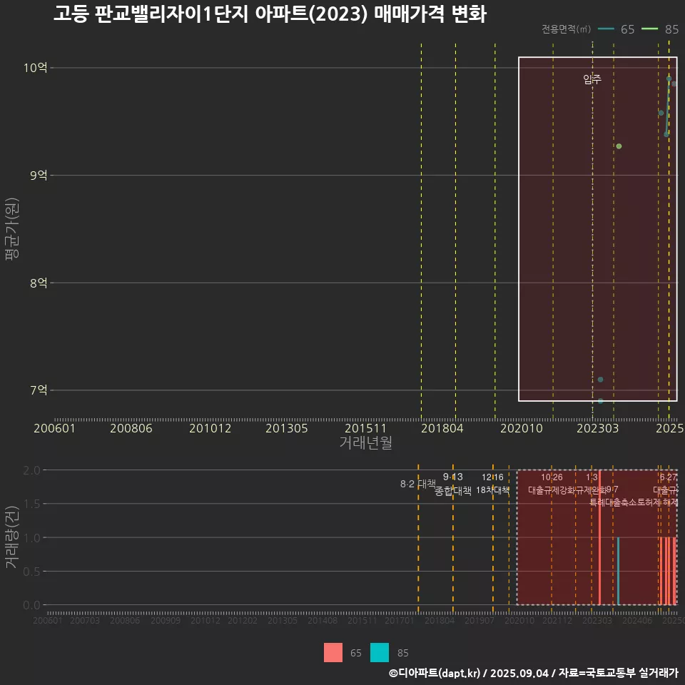This screenshot has height=685, width=685.
Task: Click the 6·27 policy marker label
Action: (669, 477)
